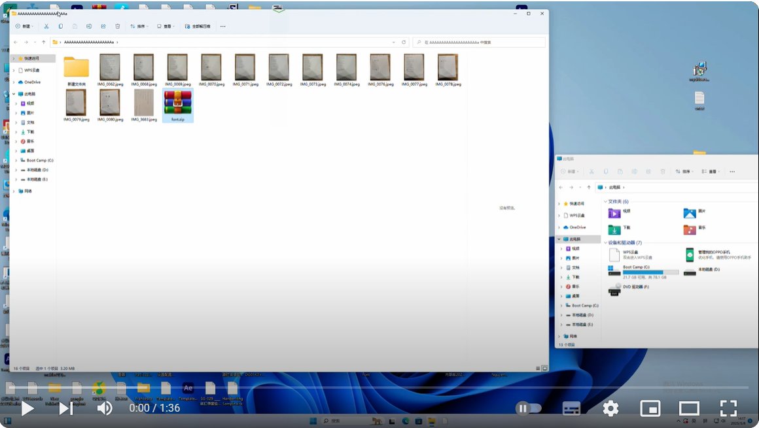Click the Cut scissors icon in front window

click(x=46, y=26)
